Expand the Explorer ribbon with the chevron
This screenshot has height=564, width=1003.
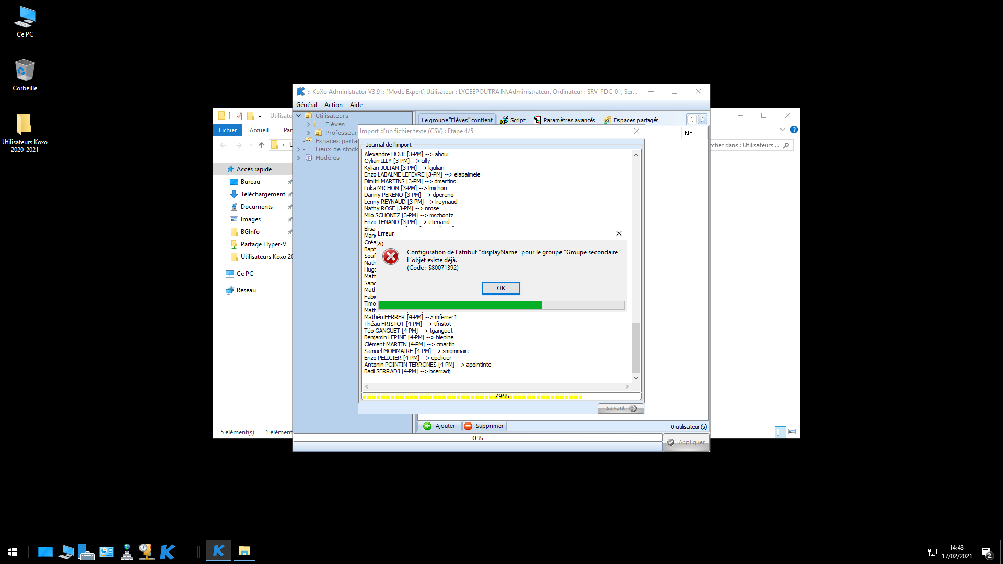point(782,130)
